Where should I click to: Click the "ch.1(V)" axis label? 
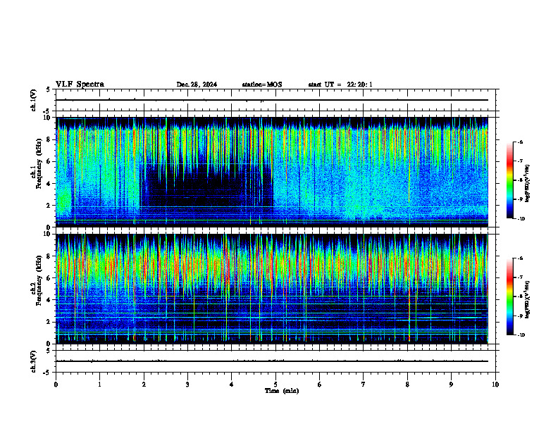pos(34,100)
